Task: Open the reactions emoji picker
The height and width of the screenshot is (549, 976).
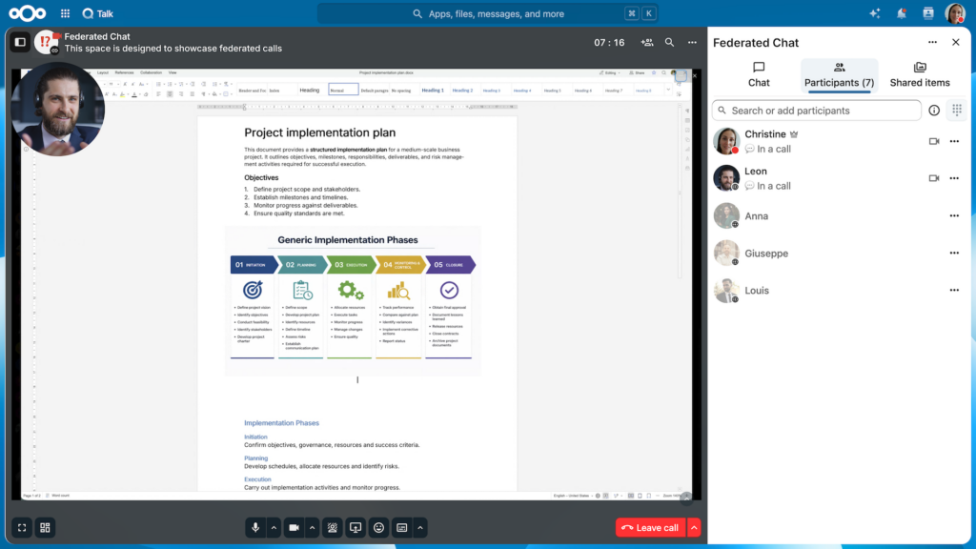Action: click(378, 528)
